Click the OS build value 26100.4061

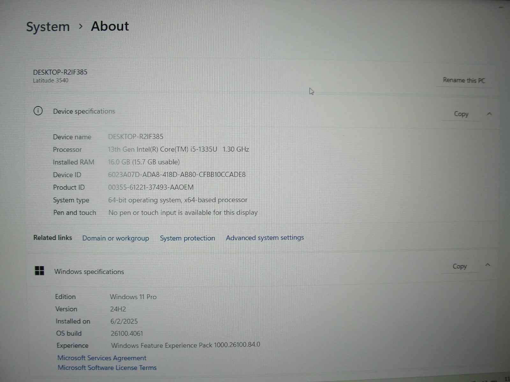click(127, 333)
